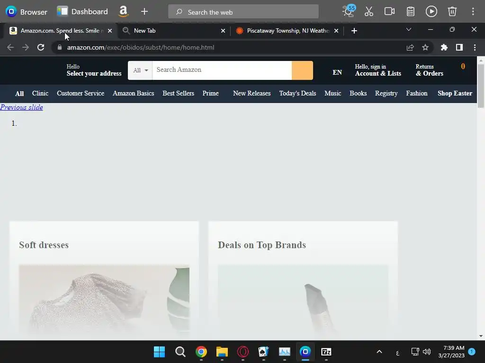Switch to the New Tab tab

click(174, 31)
